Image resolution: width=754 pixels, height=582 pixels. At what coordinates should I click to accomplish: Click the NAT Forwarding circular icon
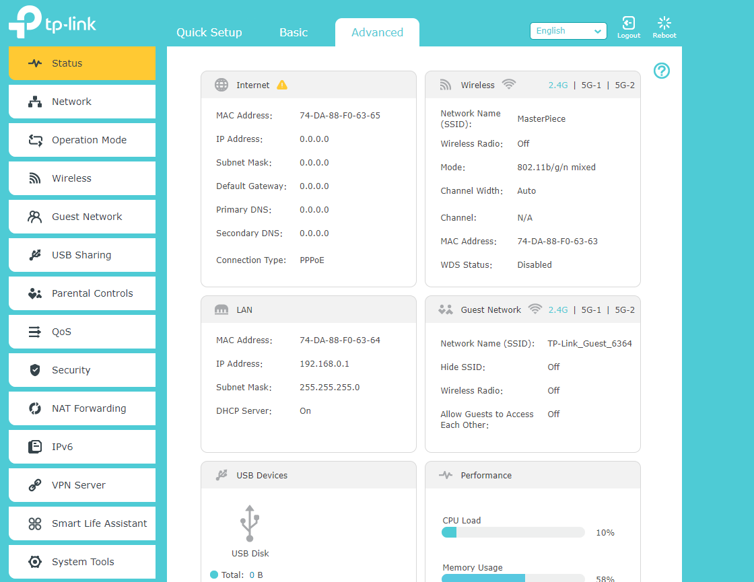[x=34, y=408]
